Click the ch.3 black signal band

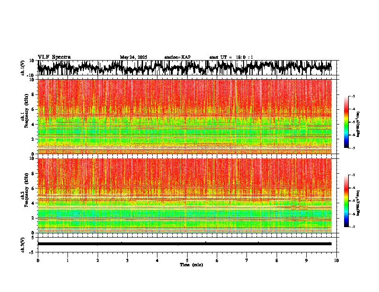tap(185, 244)
